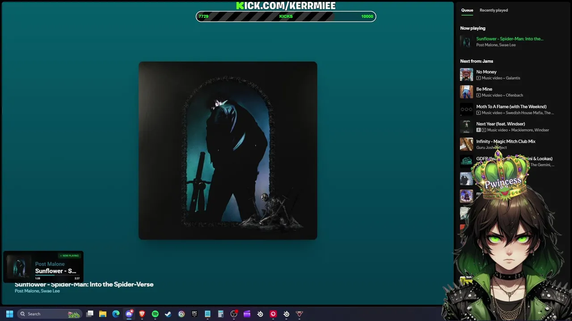
Task: Open the Sunflower - Spider-Man title below the album cover
Action: click(84, 284)
